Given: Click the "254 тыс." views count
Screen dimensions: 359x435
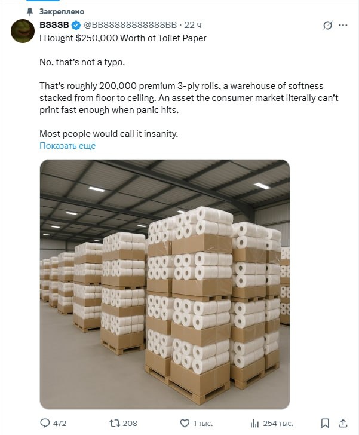Looking at the screenshot, I should [278, 423].
